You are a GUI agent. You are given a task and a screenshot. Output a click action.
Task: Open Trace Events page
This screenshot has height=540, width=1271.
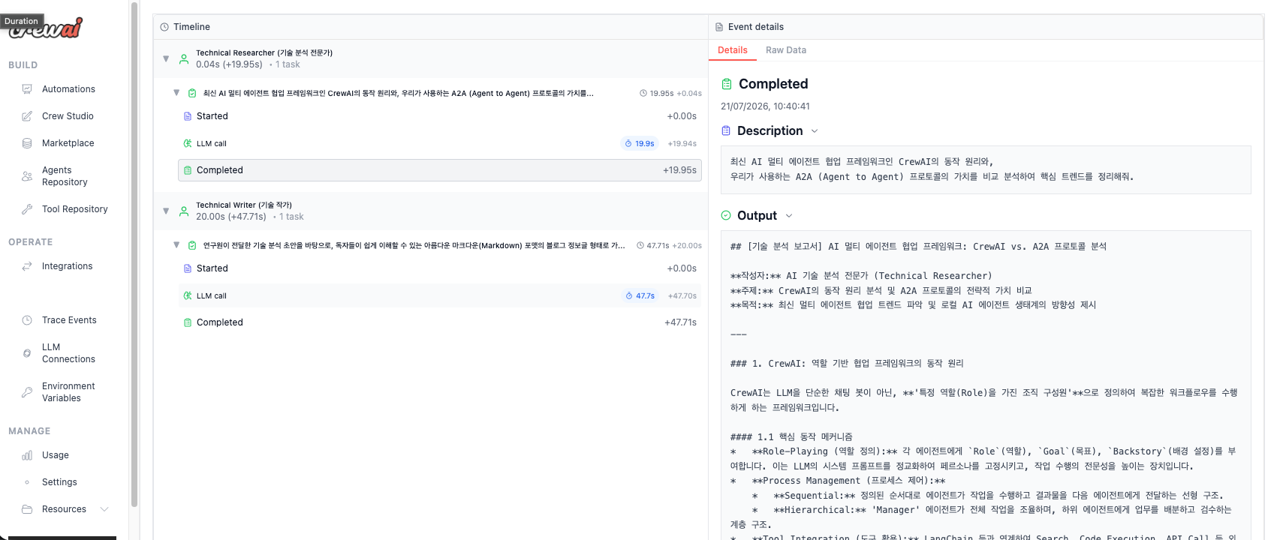click(x=69, y=320)
